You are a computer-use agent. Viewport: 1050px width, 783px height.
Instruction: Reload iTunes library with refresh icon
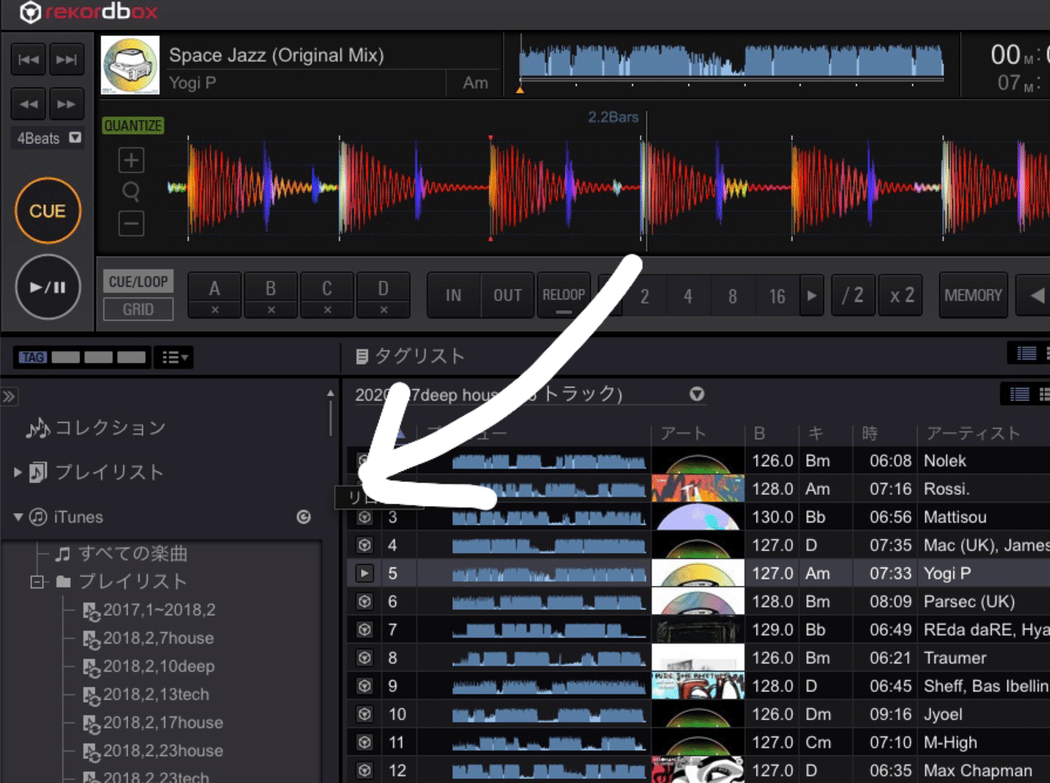[x=304, y=517]
